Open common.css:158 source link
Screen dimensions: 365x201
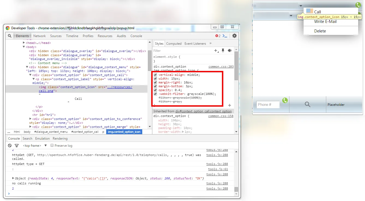tap(221, 116)
